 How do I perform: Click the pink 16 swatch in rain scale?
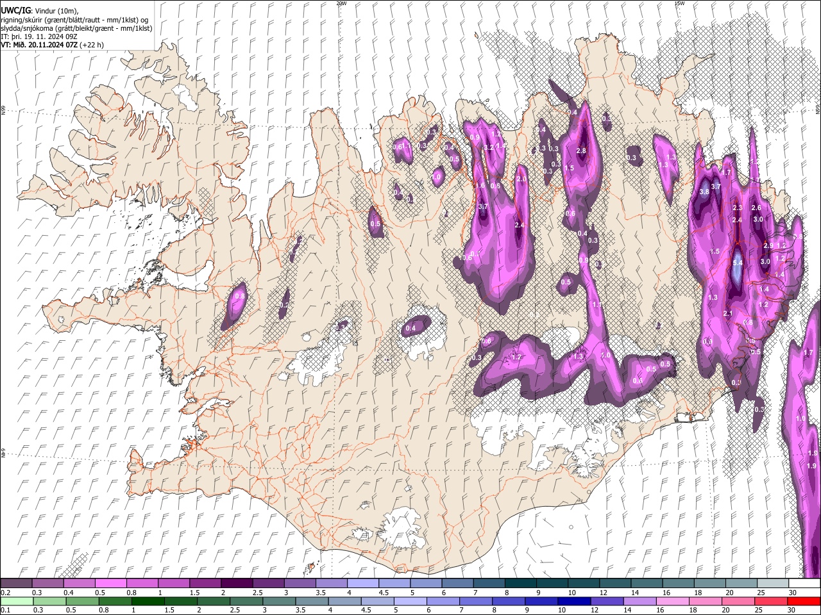[672, 601]
